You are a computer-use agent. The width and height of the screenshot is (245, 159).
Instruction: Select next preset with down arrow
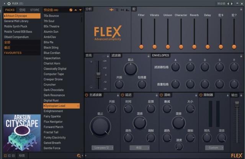(80, 10)
